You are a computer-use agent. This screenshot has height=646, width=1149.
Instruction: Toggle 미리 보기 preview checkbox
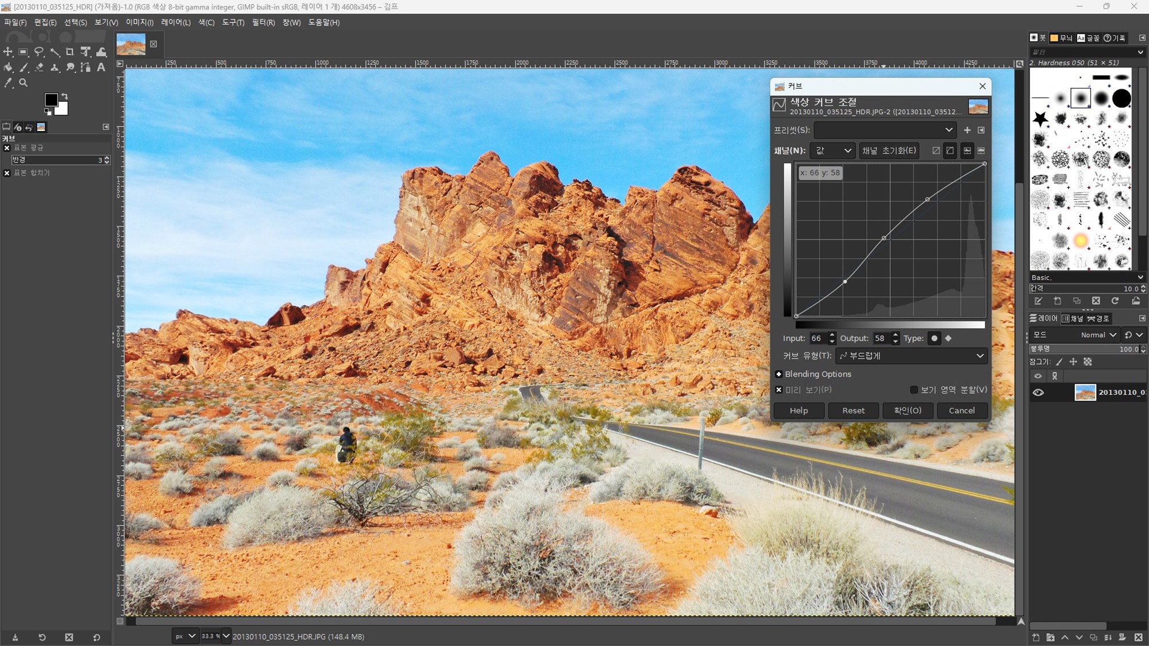coord(779,390)
